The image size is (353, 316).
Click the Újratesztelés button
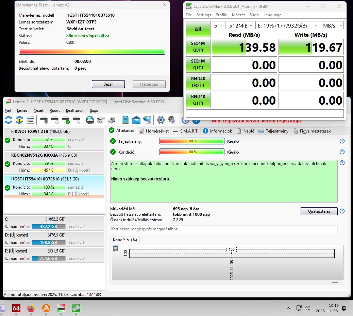[319, 211]
